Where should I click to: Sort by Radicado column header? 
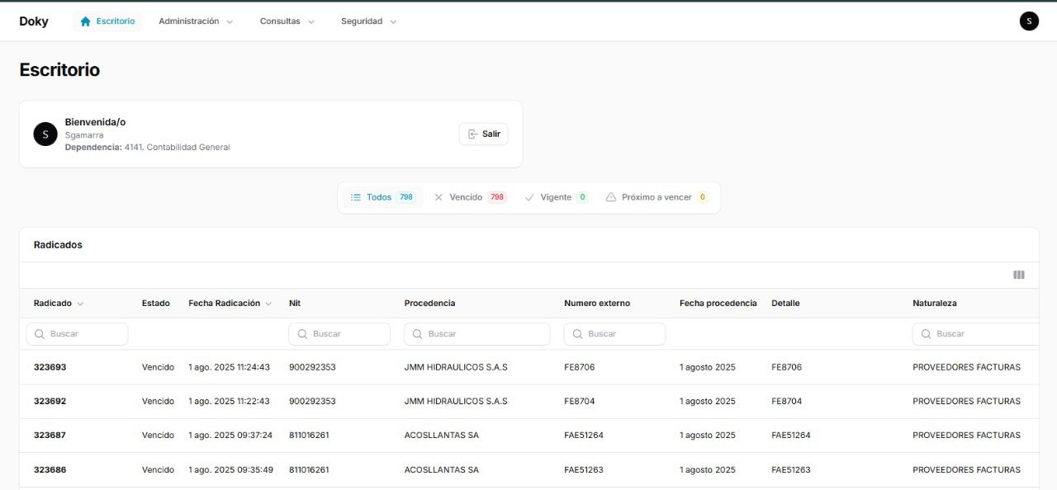point(59,304)
